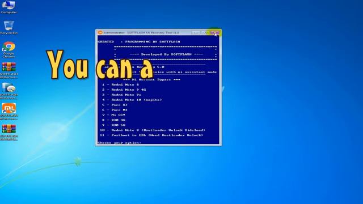Maximize the SOFTFLASH Mi Recovery Tool window
The height and width of the screenshot is (204, 363).
pos(205,33)
